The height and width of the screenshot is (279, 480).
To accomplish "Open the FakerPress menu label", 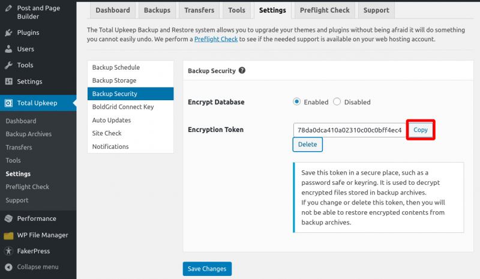I will [x=34, y=251].
